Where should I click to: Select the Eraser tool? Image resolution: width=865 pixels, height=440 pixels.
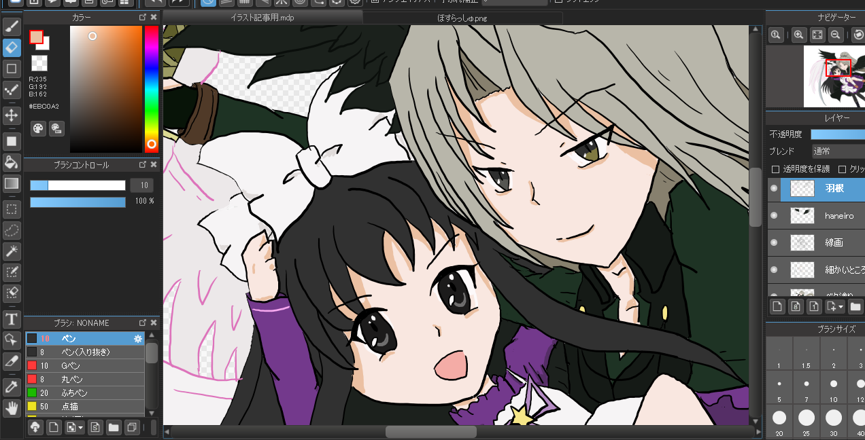pos(12,48)
